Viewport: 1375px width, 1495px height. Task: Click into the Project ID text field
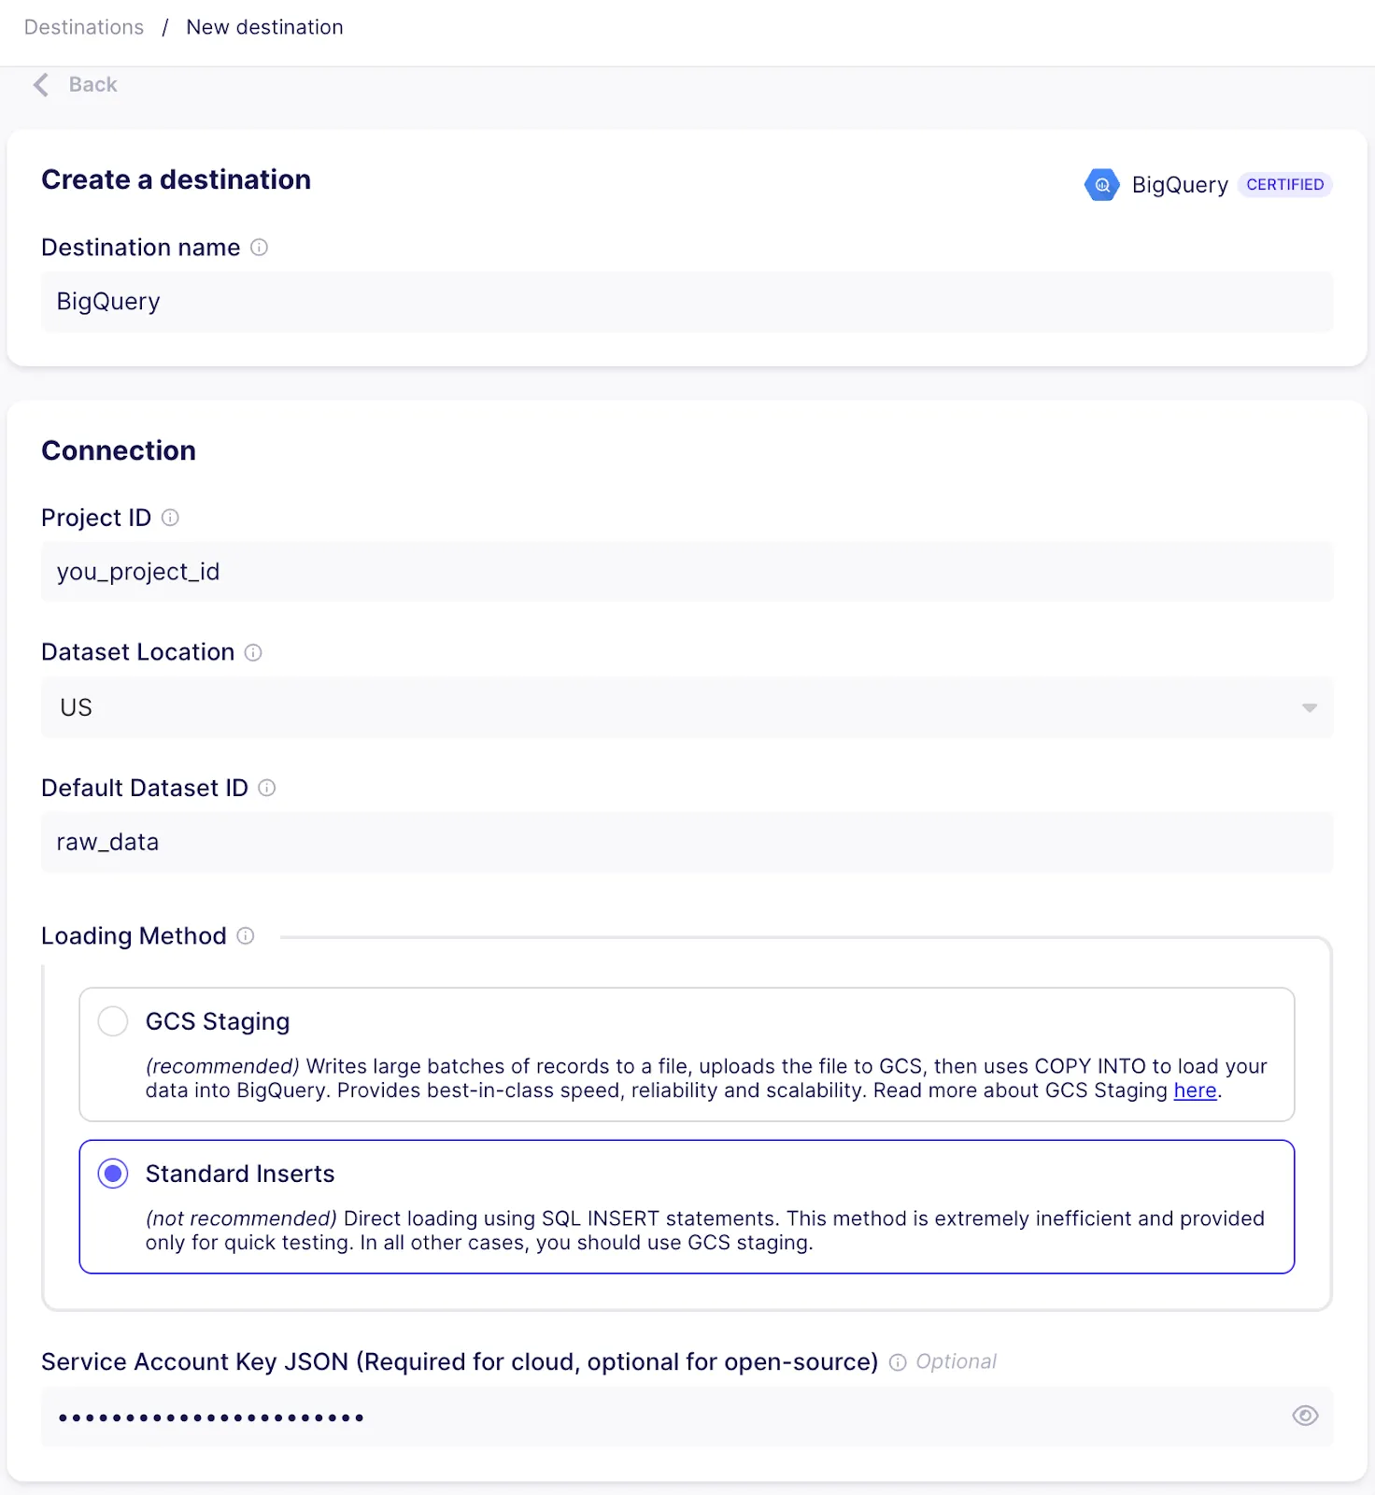pyautogui.click(x=687, y=572)
